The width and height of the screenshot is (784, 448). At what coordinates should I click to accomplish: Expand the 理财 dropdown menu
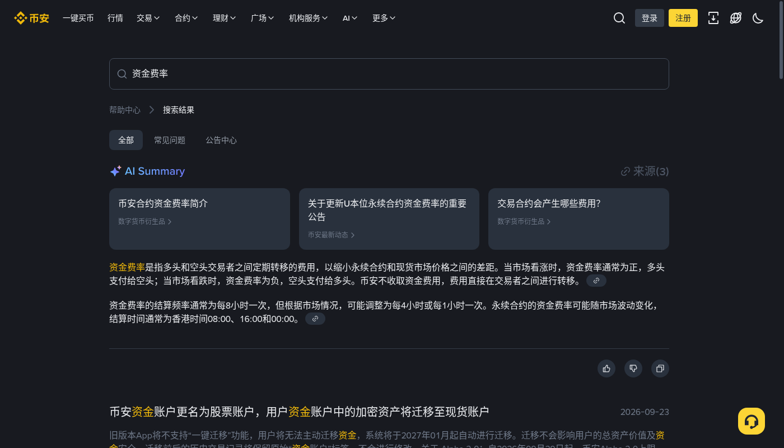pos(225,18)
